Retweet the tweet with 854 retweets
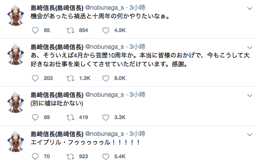Viewport: 258px width, 164px height. coord(70,30)
